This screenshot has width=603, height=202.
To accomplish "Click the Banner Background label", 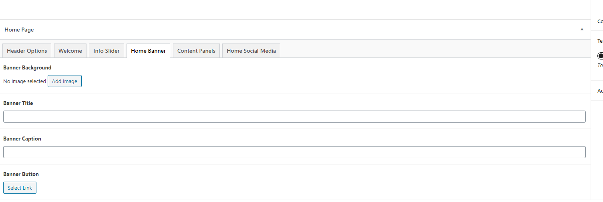I will (27, 67).
